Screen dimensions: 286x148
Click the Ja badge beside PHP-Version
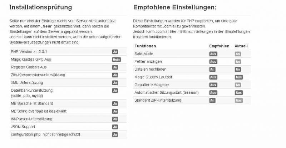pos(115,52)
